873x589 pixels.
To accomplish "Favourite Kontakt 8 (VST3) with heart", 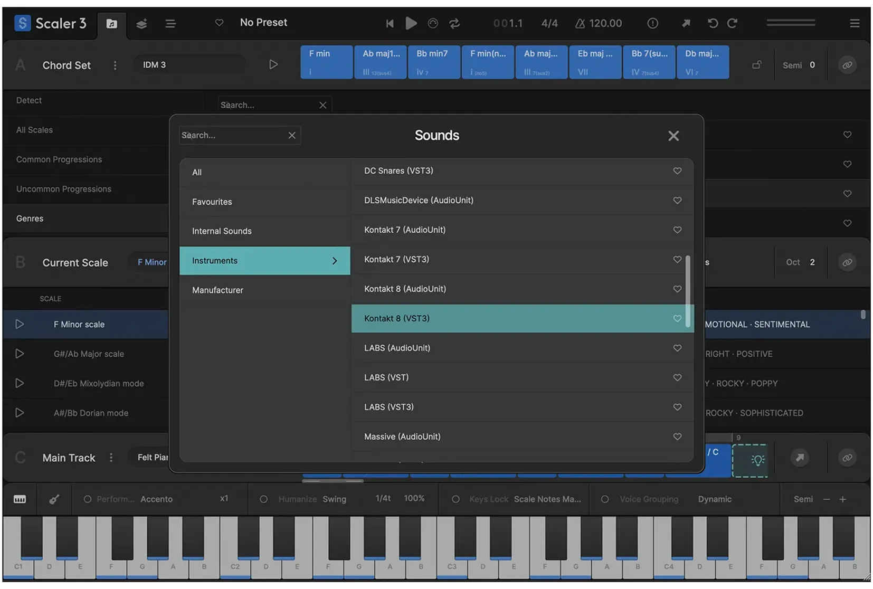I will point(677,318).
